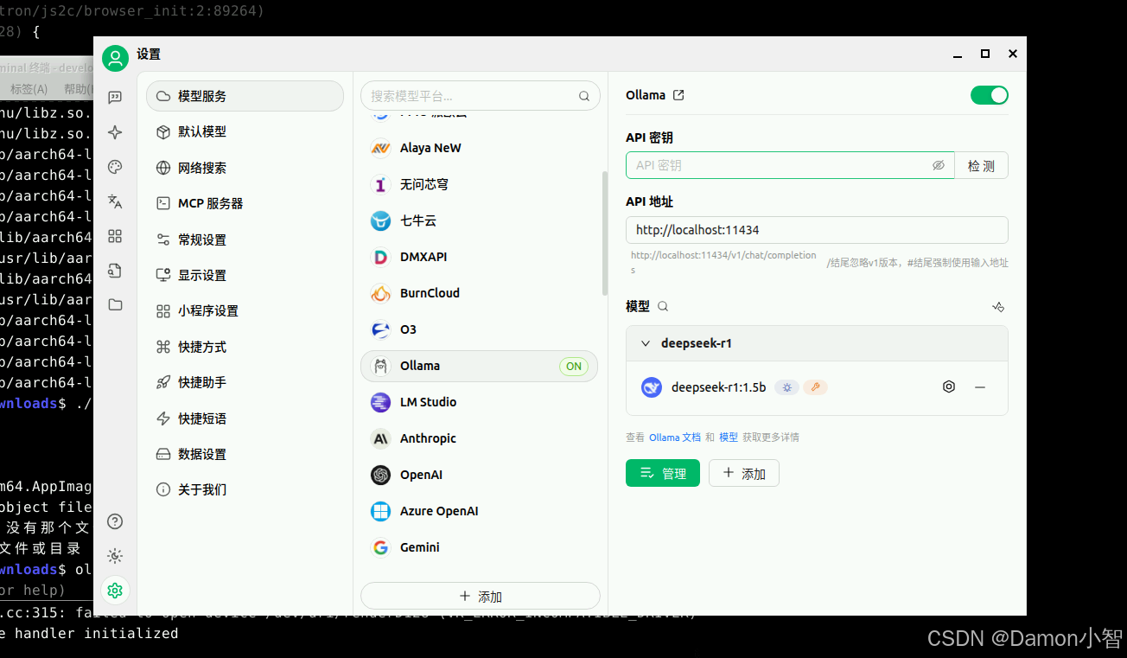Select 常规设置 in settings menu

[245, 240]
